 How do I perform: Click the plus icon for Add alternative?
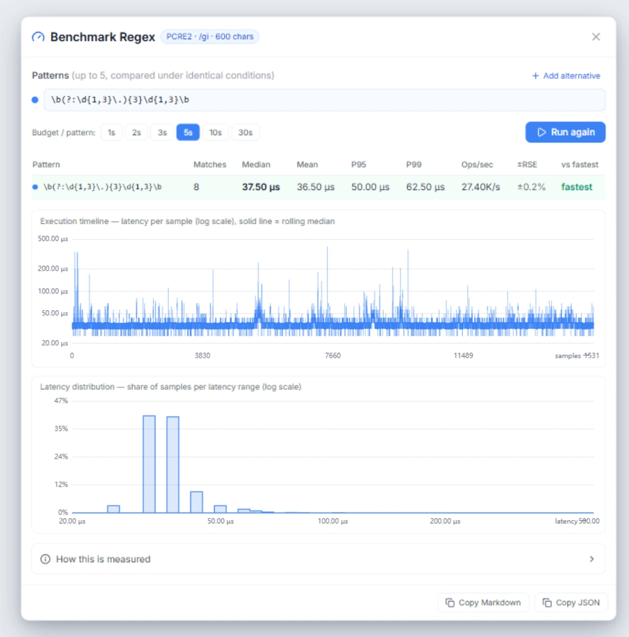(535, 76)
